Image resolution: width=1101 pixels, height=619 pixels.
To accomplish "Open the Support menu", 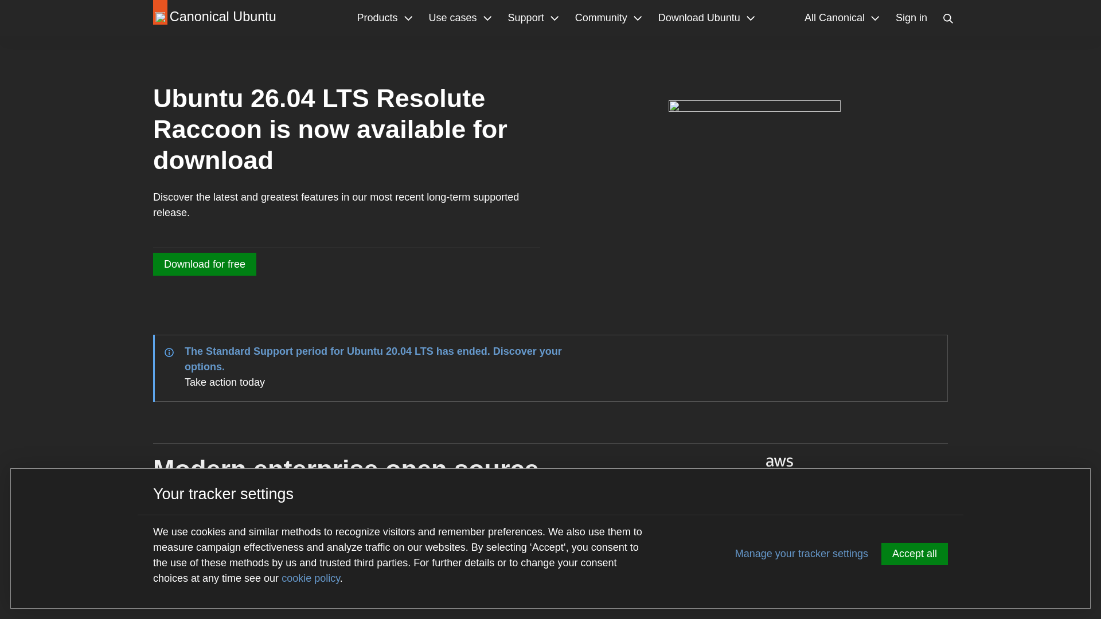I will coord(533,18).
